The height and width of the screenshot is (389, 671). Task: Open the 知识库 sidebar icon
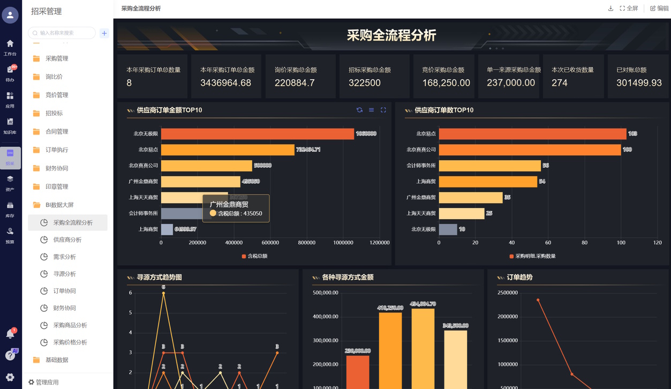tap(10, 125)
